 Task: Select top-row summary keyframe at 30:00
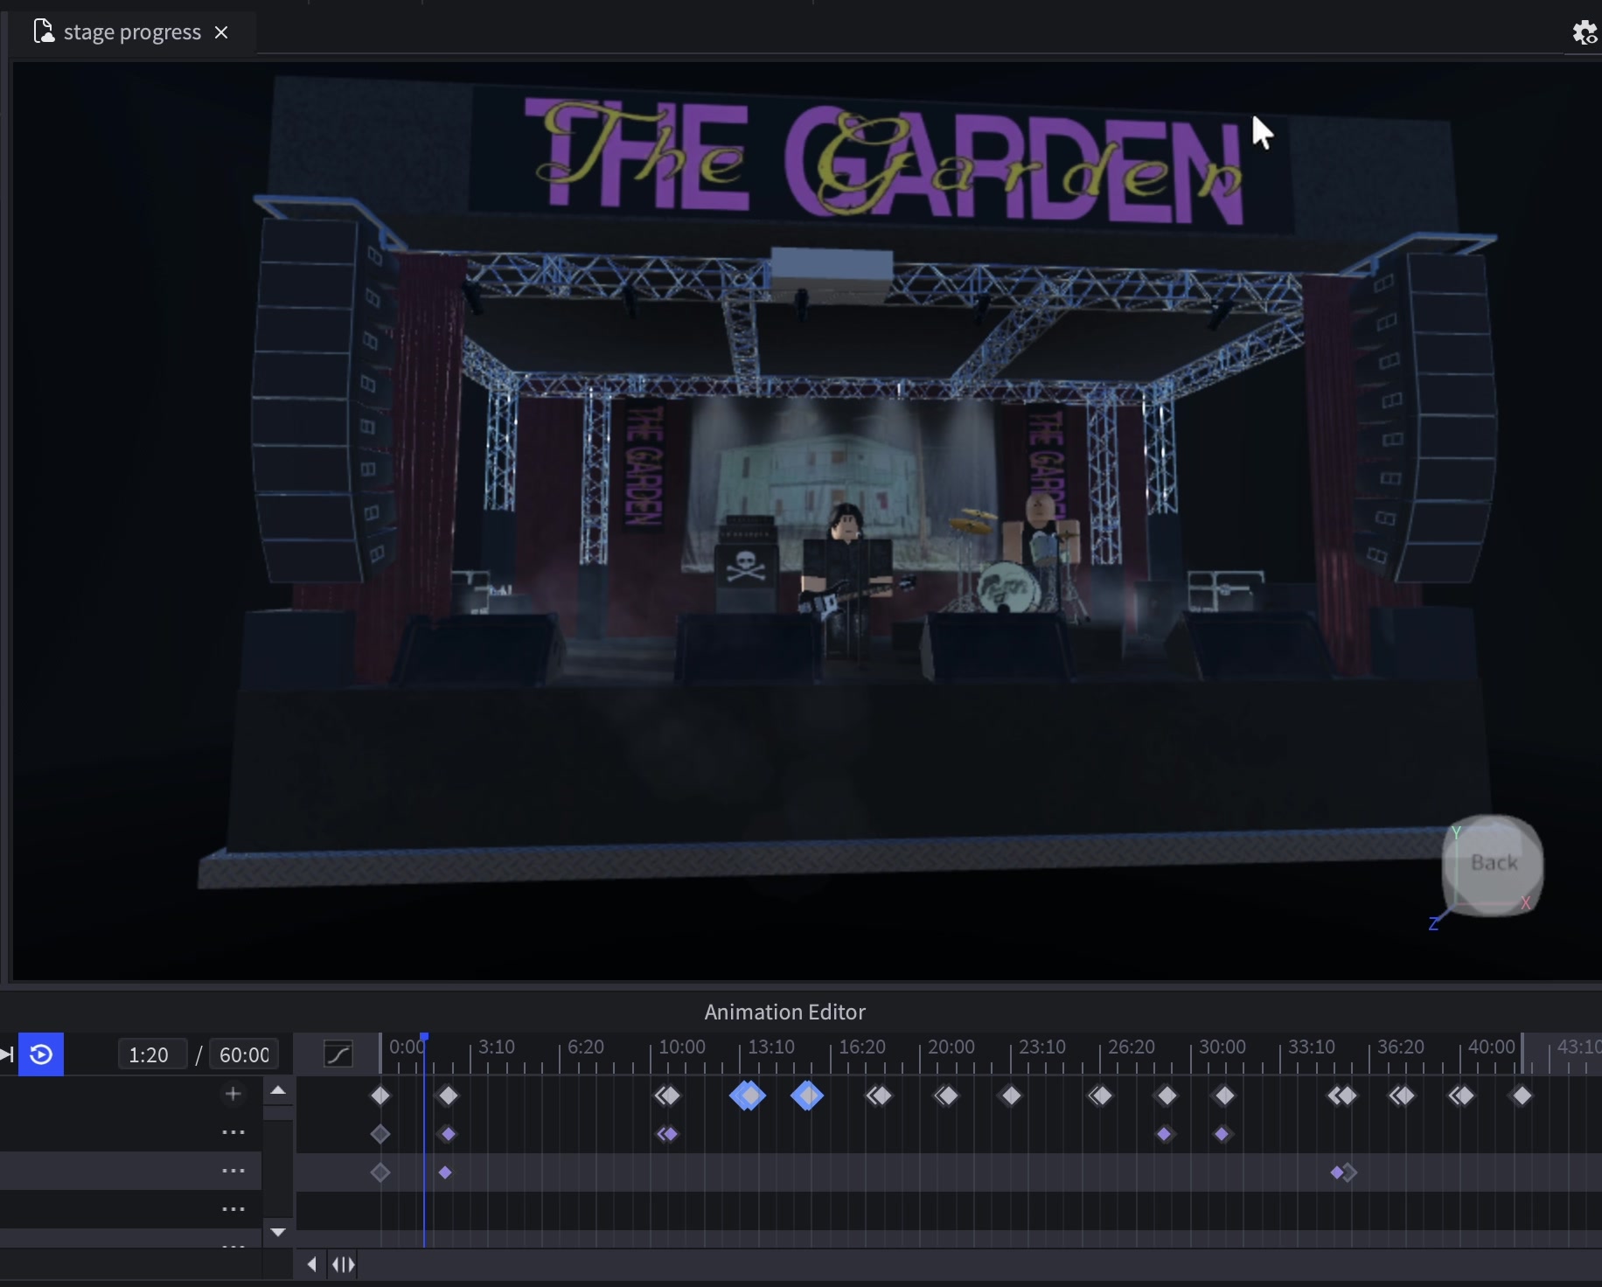pyautogui.click(x=1225, y=1096)
